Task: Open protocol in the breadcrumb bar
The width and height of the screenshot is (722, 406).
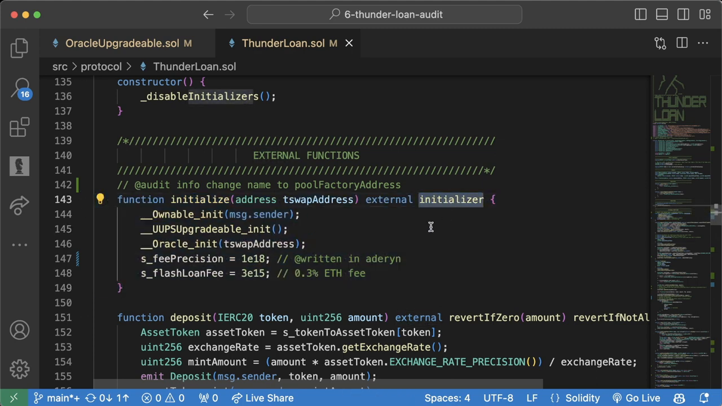Action: (x=101, y=67)
